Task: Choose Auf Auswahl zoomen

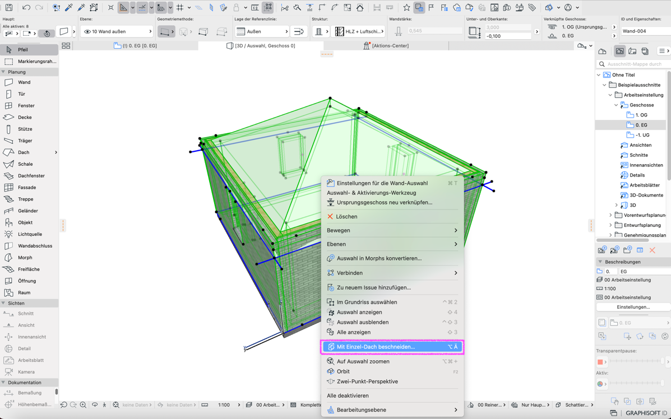Action: 392,361
